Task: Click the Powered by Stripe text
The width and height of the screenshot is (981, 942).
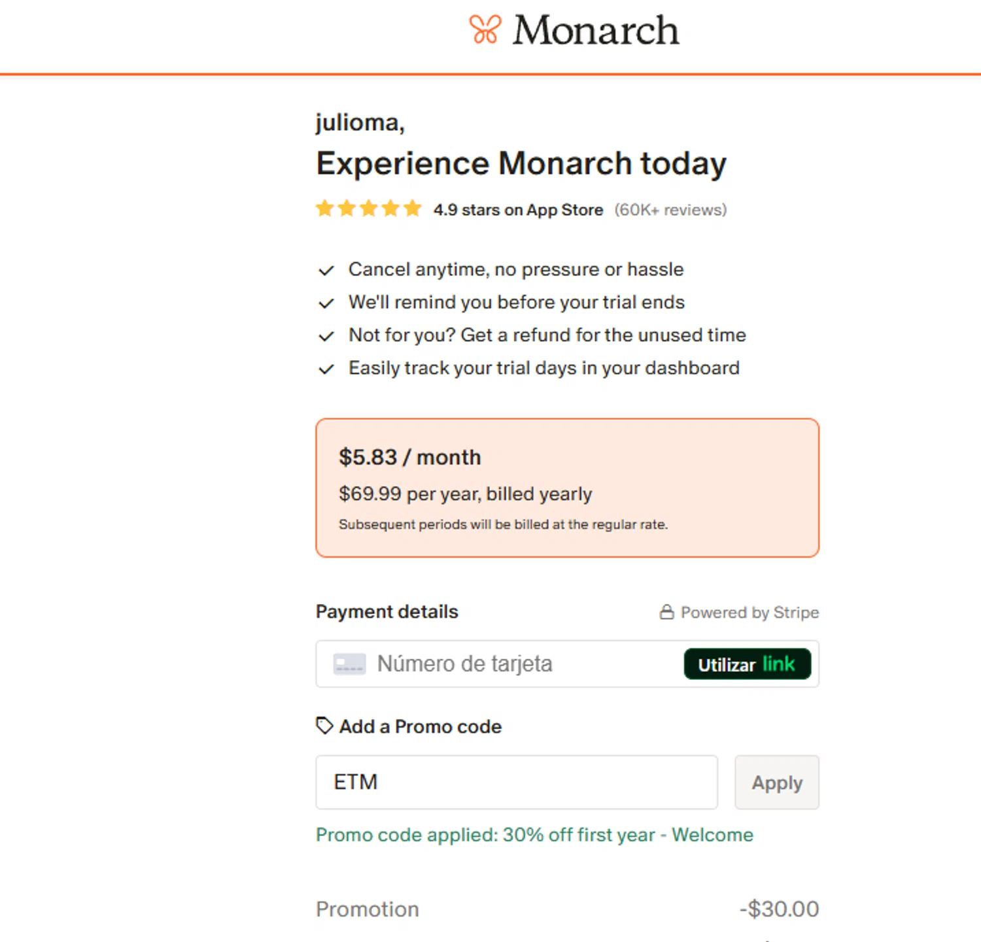Action: click(749, 613)
